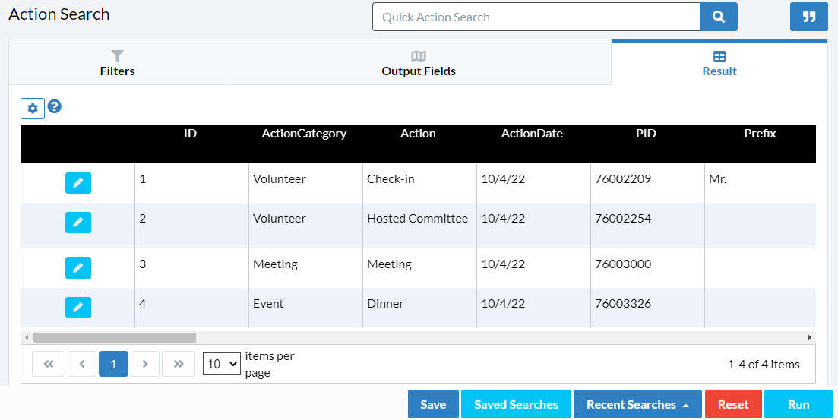This screenshot has width=838, height=420.
Task: Open the Saved Searches list
Action: click(x=516, y=405)
